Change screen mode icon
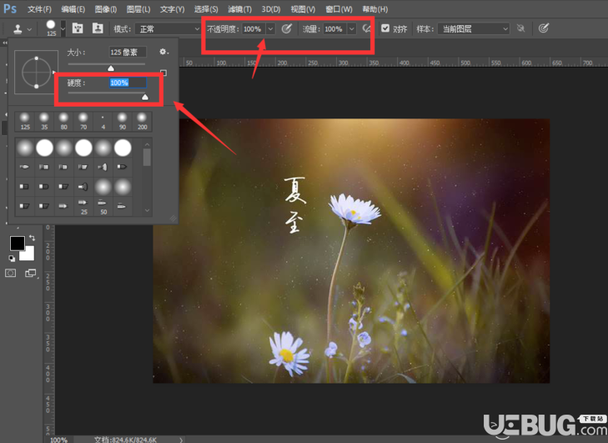This screenshot has width=608, height=443. (31, 273)
